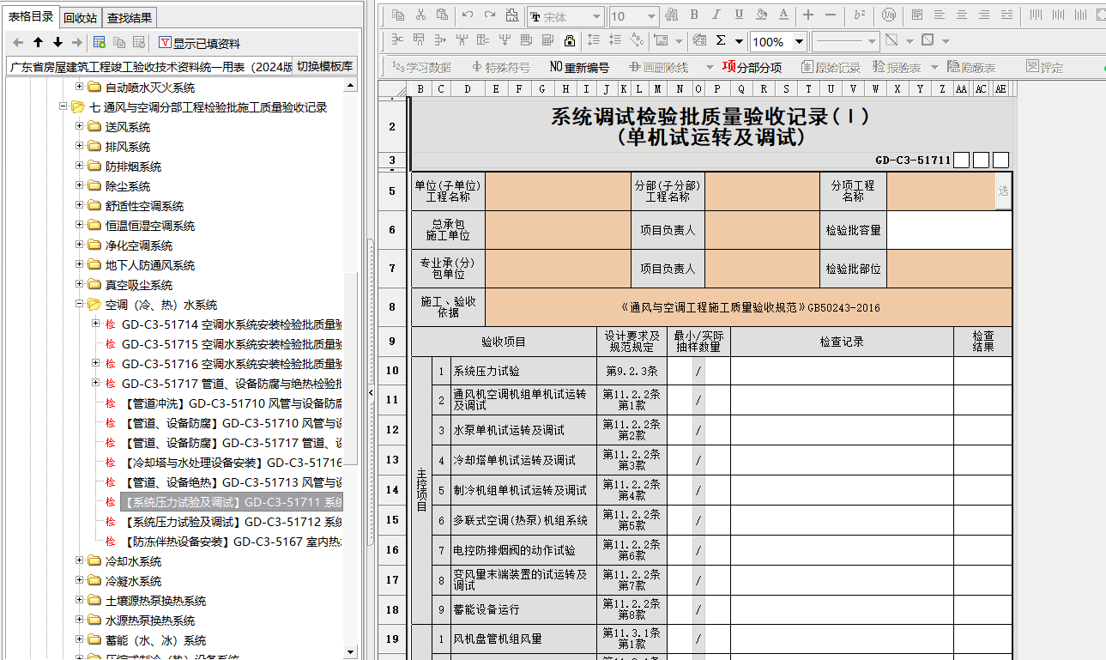Click the Paste clipboard icon
This screenshot has height=660, width=1106.
point(442,15)
